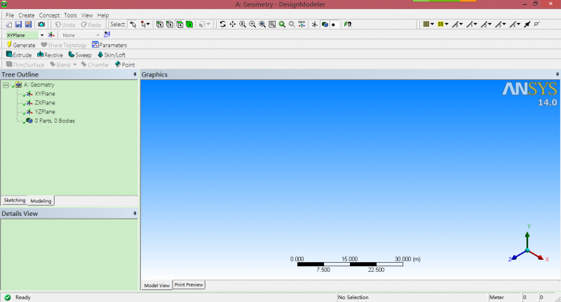
Task: Click the New Sketch icon
Action: (107, 34)
